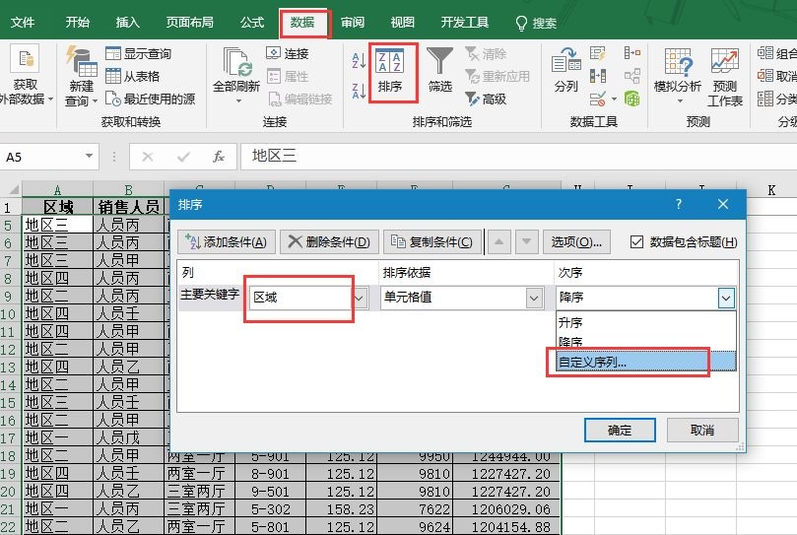Click the flash fill icon

tap(598, 53)
